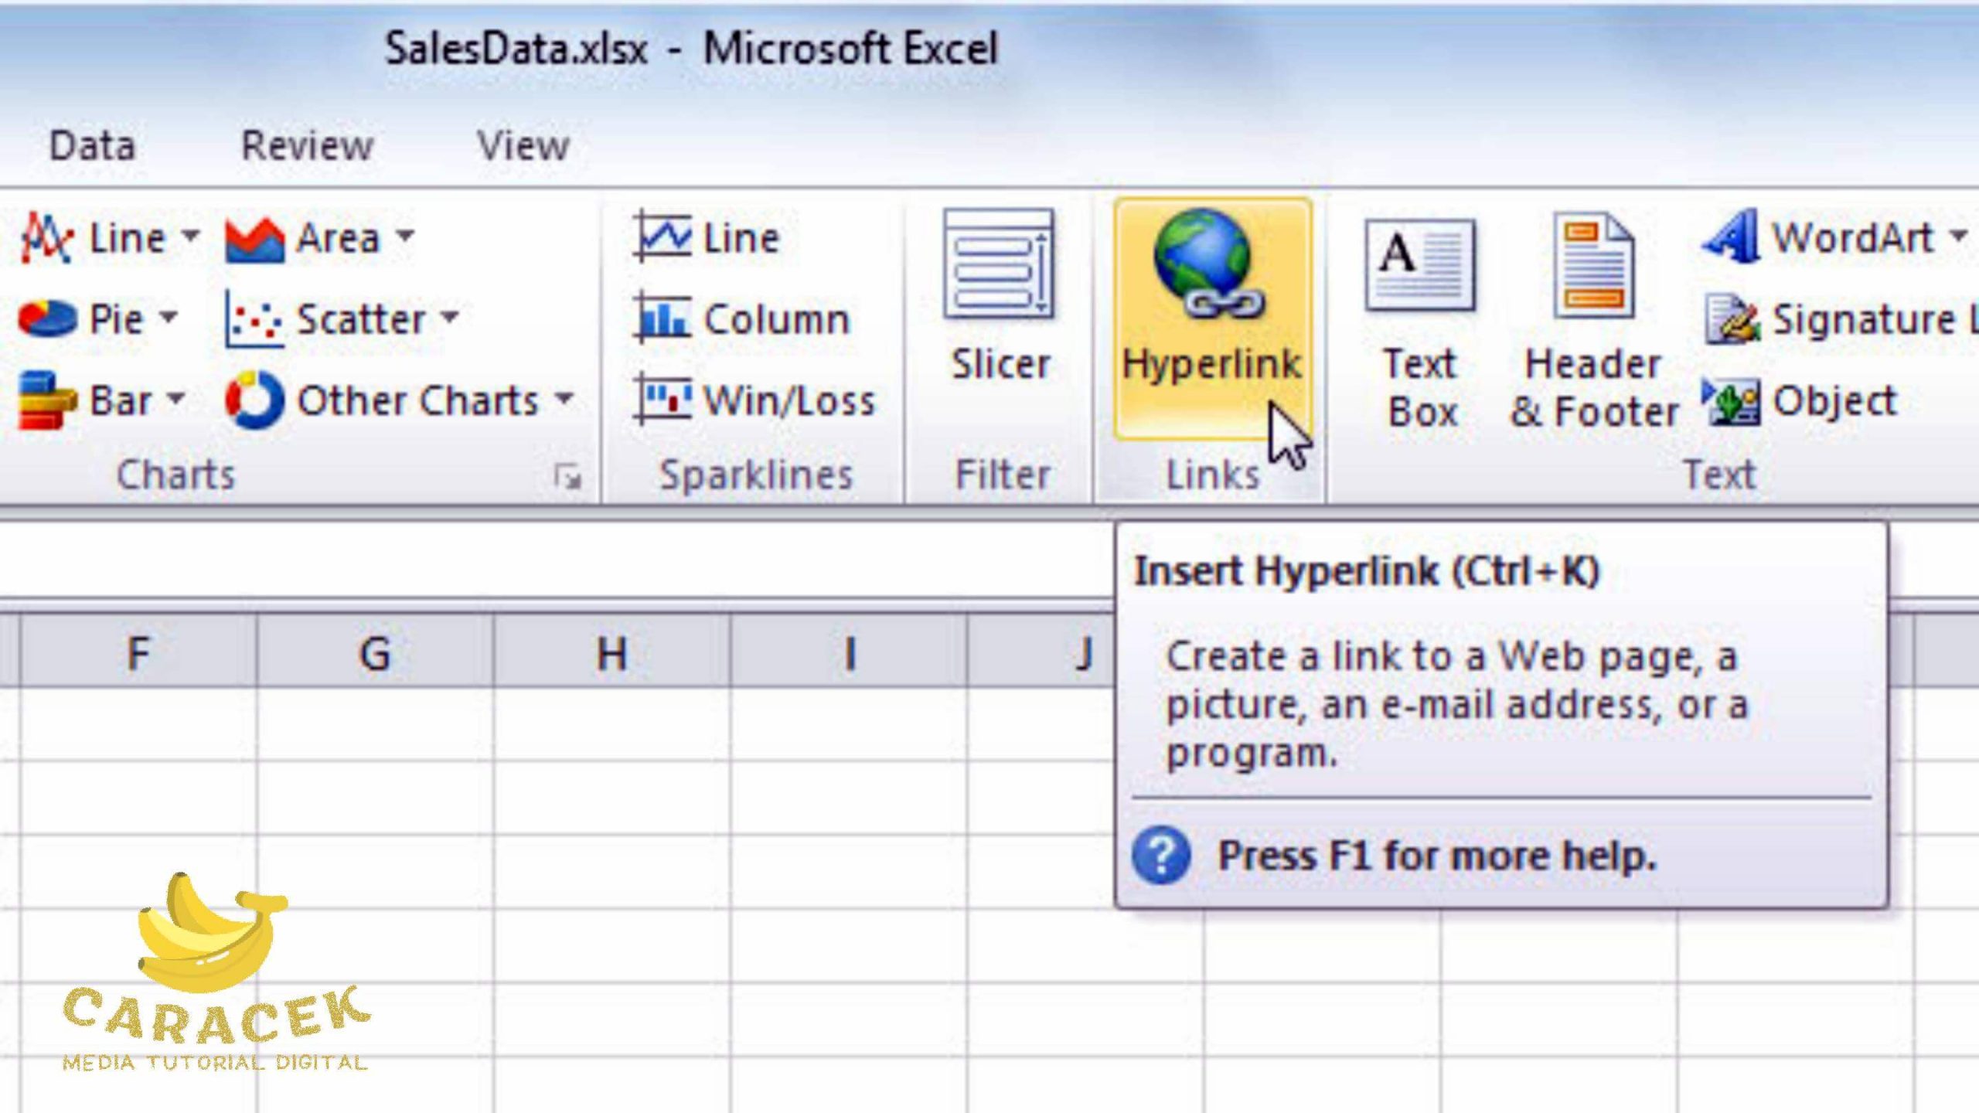The width and height of the screenshot is (1979, 1113).
Task: Expand the Scatter chart dropdown arrow
Action: click(x=451, y=317)
